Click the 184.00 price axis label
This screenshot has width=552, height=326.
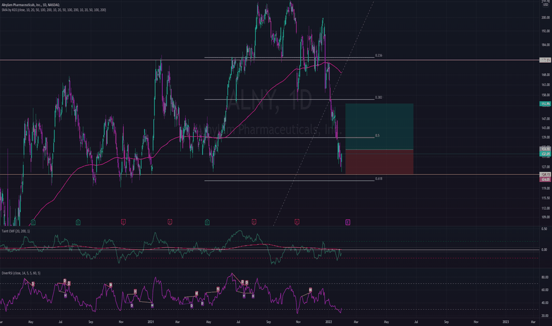point(545,45)
